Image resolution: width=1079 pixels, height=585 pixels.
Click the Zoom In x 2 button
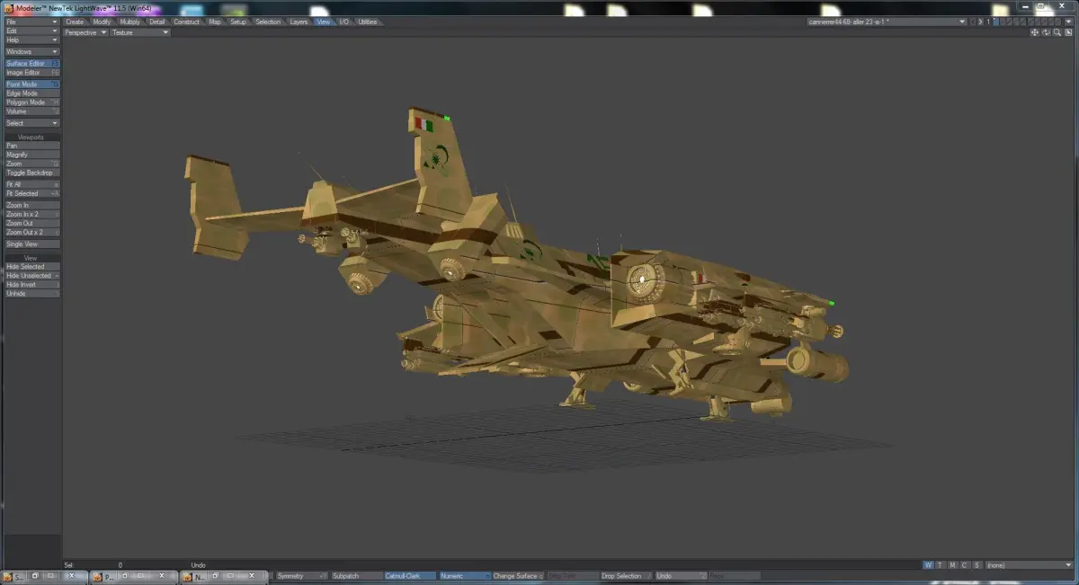point(32,214)
